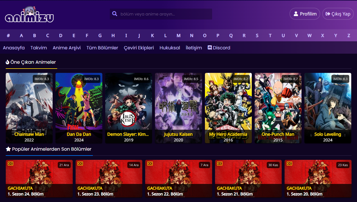
Task: Click the CC badge on the GACHIAKUTA 24. Bölüm card
Action: click(x=11, y=164)
